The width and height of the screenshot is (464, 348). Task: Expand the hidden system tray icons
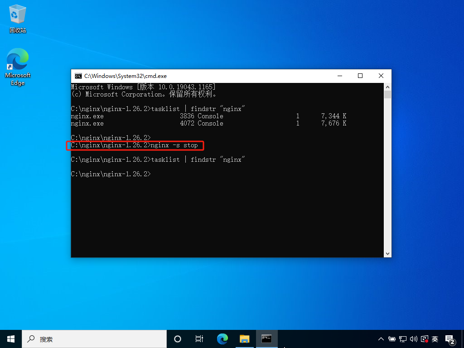click(381, 339)
